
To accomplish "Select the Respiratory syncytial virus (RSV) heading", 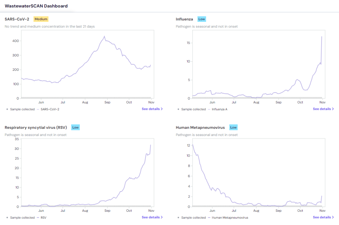I will [x=36, y=127].
